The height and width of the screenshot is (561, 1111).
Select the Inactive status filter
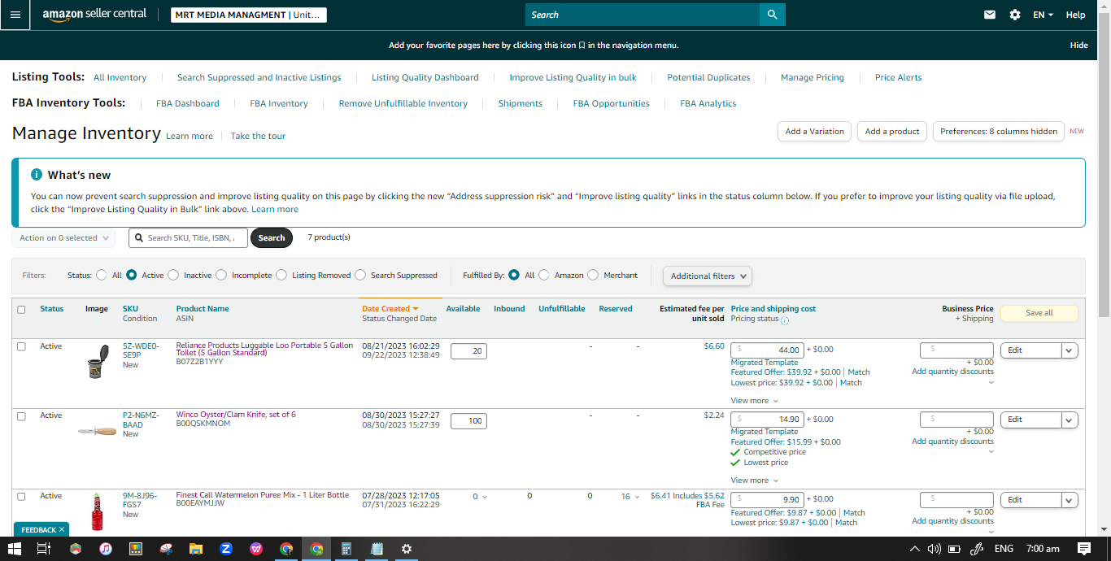(x=172, y=275)
